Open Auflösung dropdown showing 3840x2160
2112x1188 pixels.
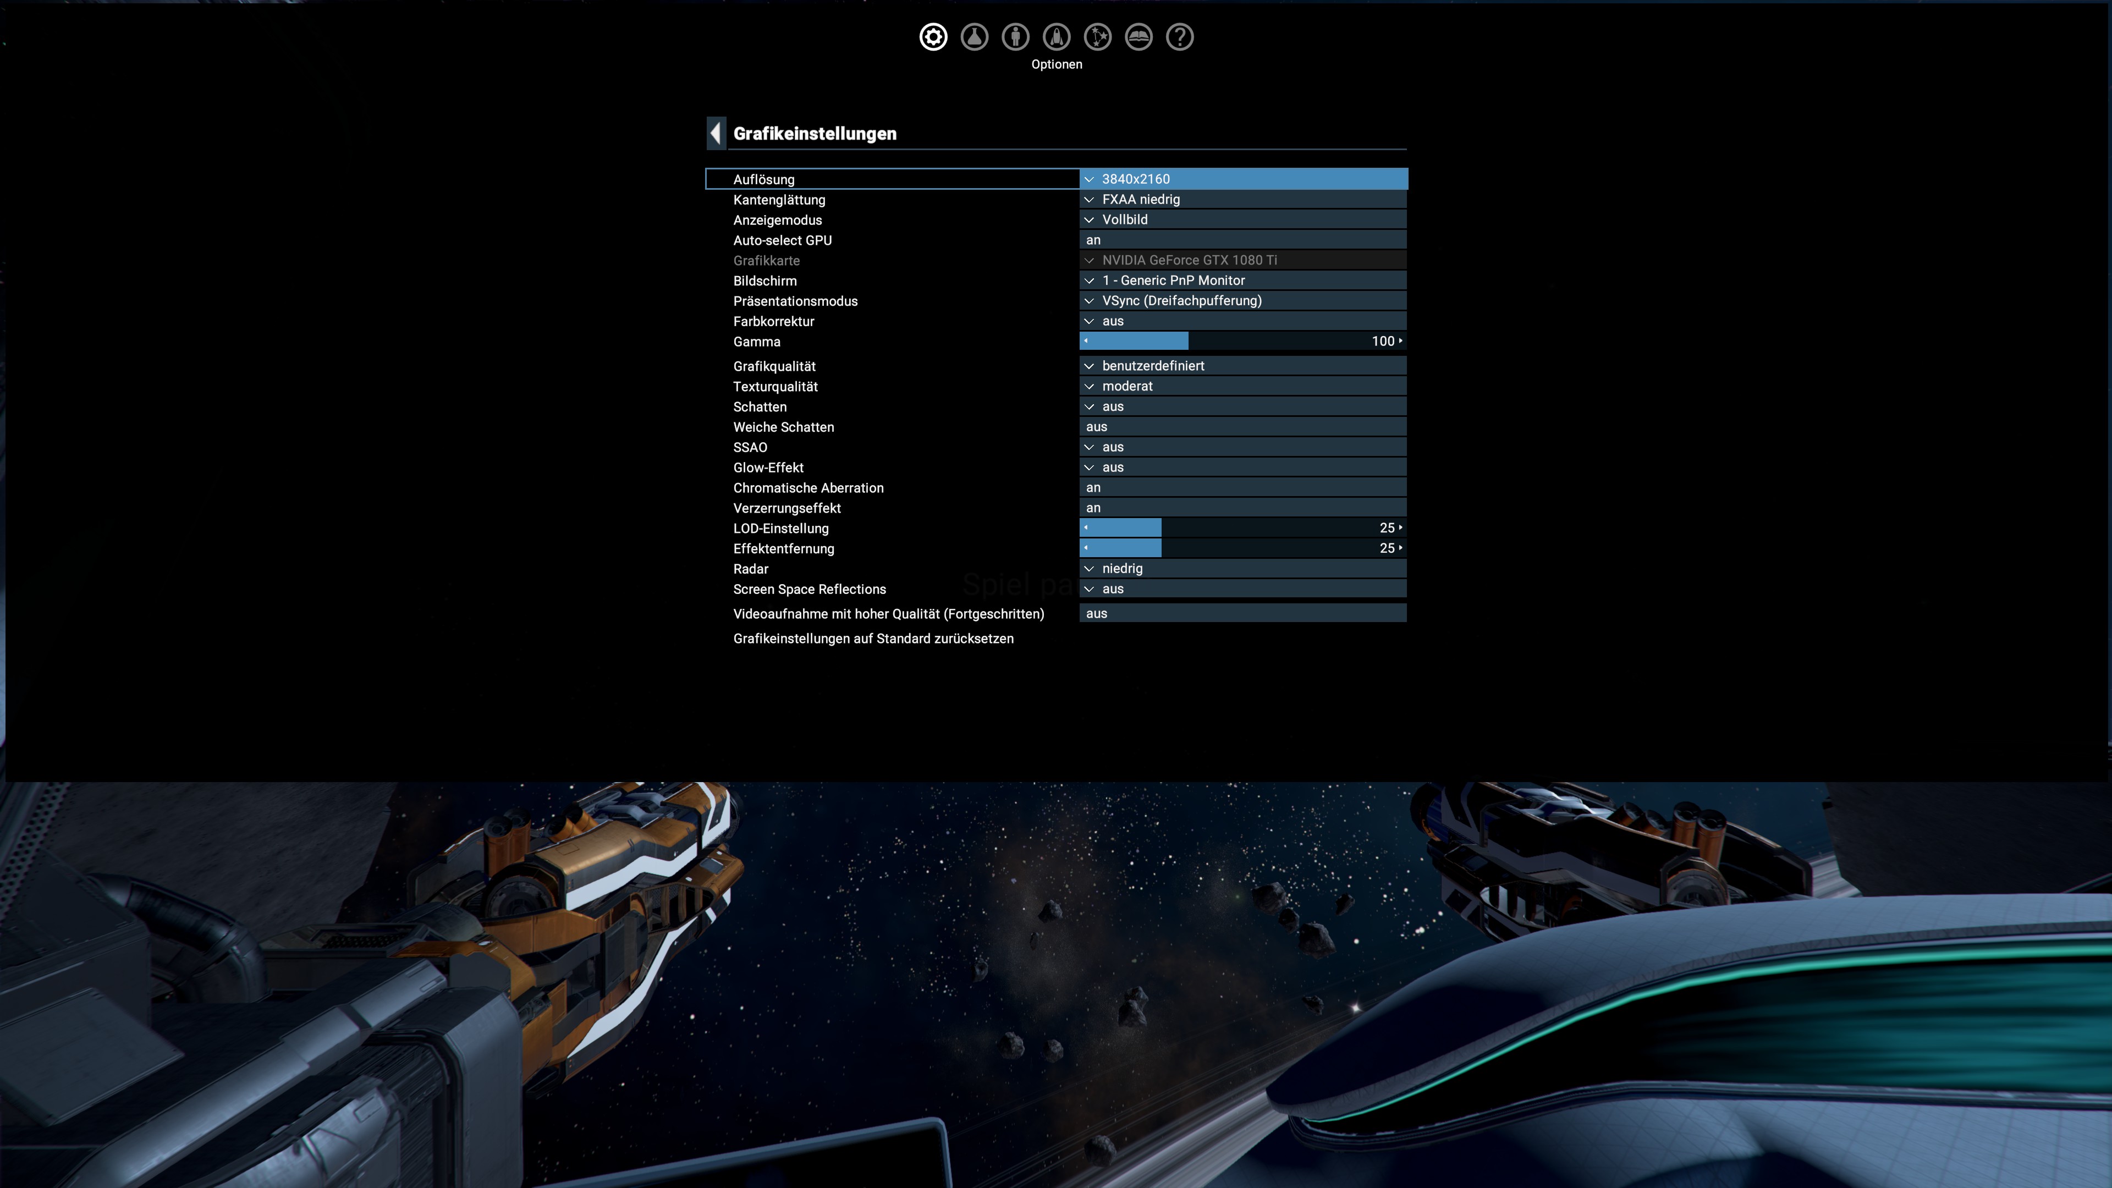click(1243, 179)
